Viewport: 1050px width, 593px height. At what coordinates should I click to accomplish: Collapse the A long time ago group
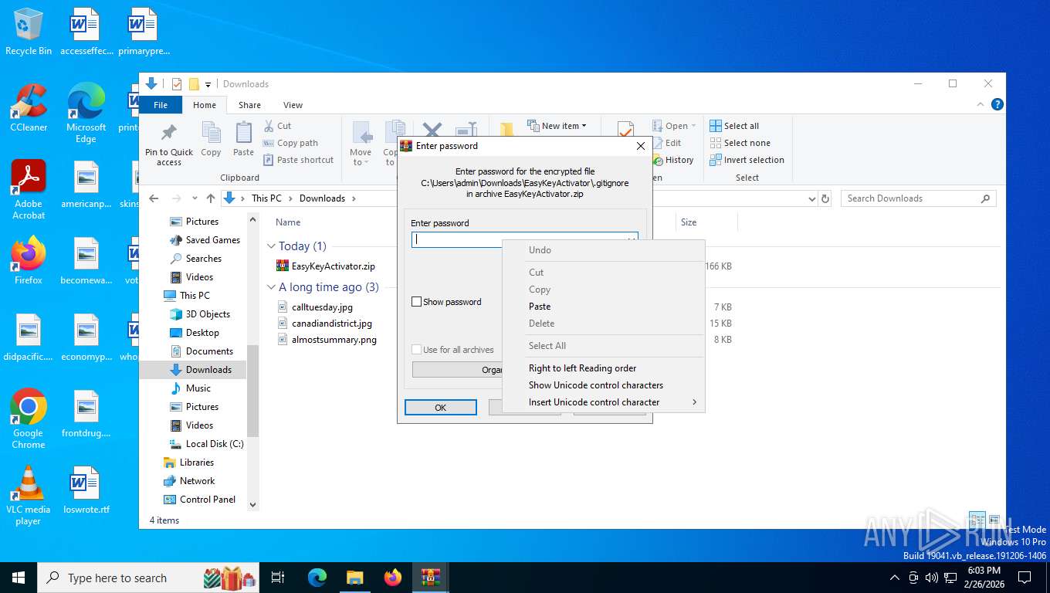271,287
